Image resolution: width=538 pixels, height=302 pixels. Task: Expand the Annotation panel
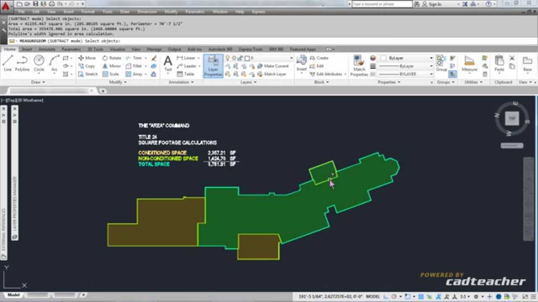tap(181, 82)
